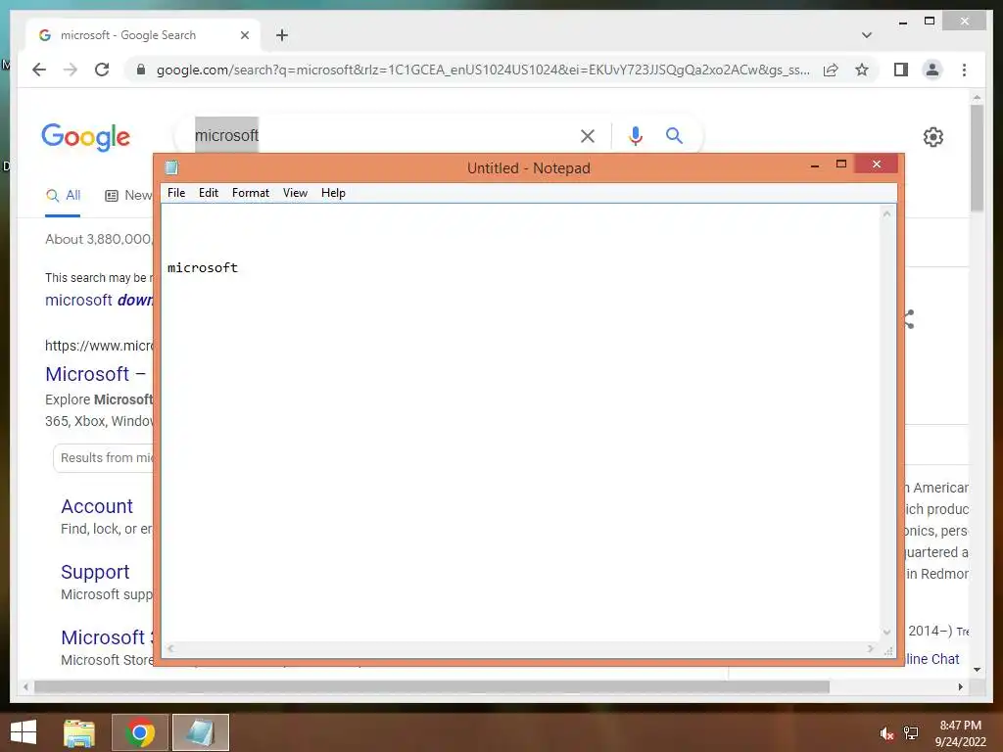Click the Notepad taskbar button

[200, 732]
